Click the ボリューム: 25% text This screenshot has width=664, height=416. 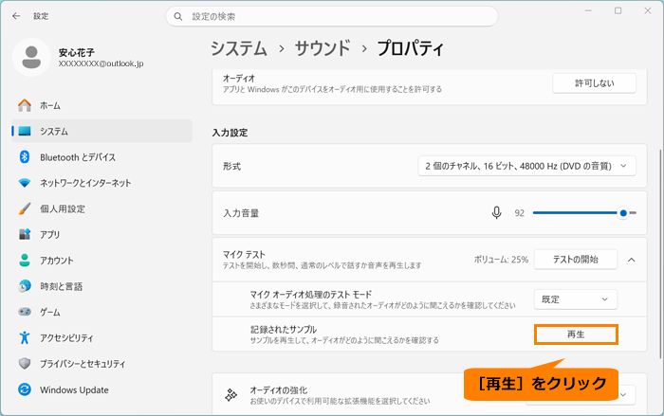[501, 260]
